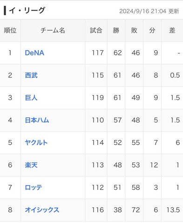
Task: Select the 試合 column header
Action: click(x=96, y=30)
